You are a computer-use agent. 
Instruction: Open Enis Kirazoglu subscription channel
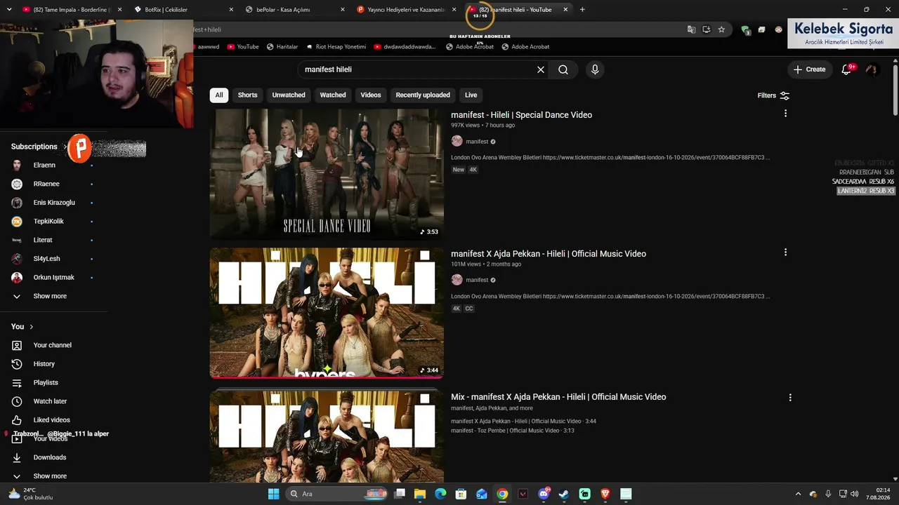53,203
